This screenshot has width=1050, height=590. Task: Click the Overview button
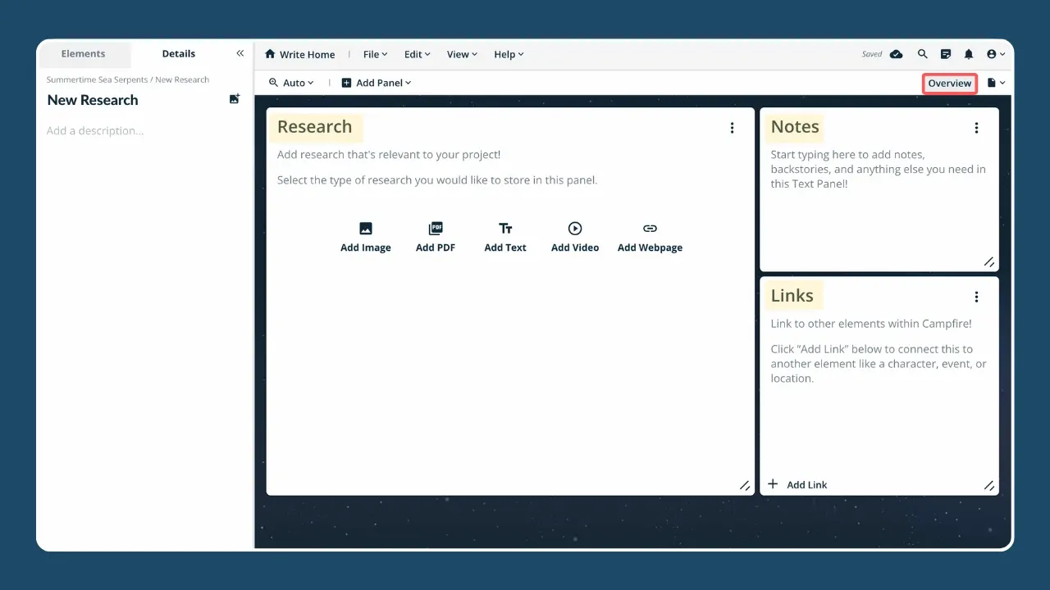click(x=949, y=83)
